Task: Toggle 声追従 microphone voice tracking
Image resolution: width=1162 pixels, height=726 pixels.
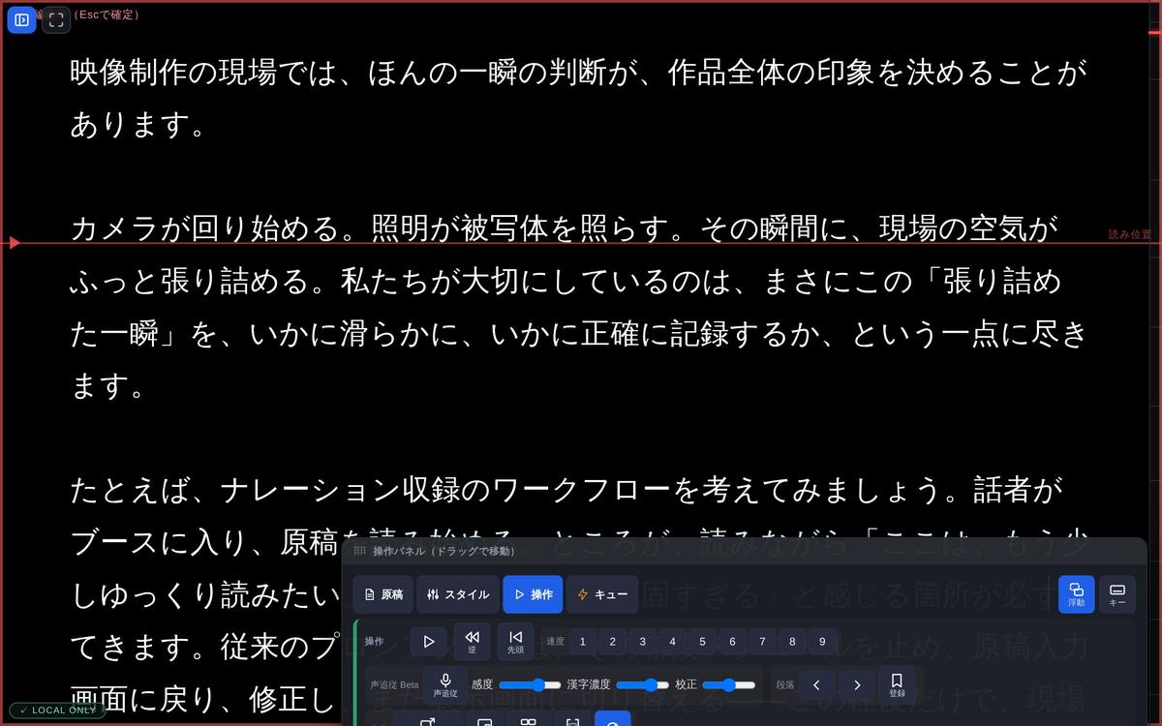Action: pyautogui.click(x=445, y=684)
